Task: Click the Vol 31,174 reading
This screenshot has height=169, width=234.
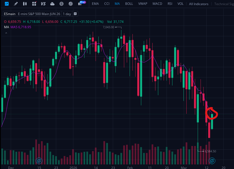Action: point(115,22)
